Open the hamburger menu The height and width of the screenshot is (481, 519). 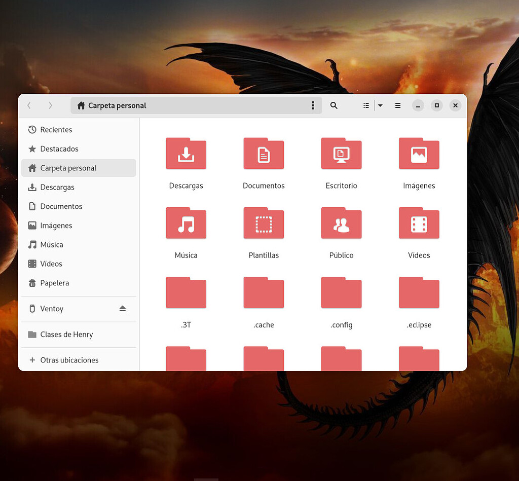pos(398,105)
